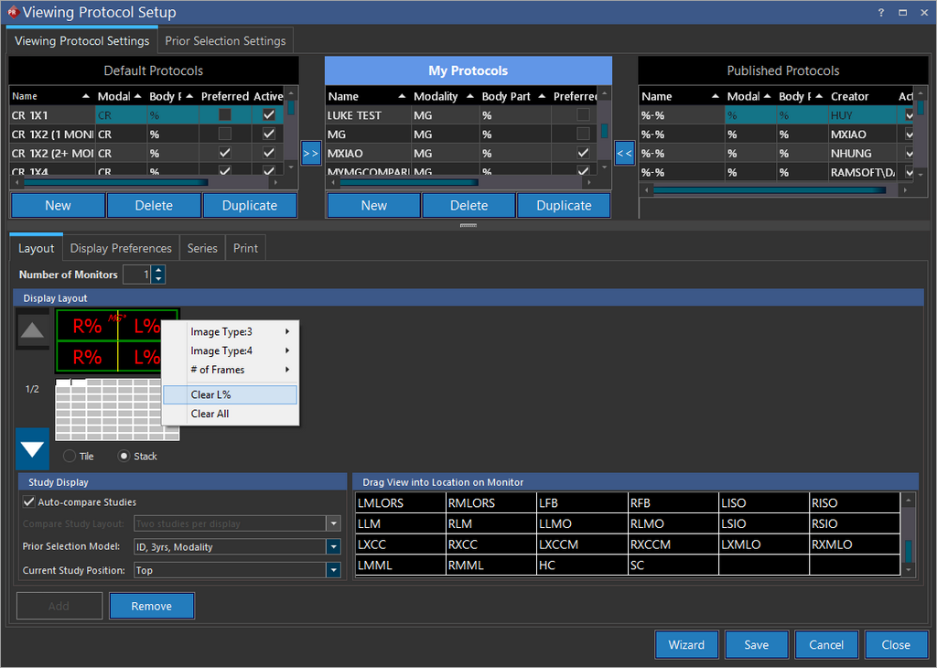The image size is (937, 668).
Task: Click the Remove button
Action: 151,606
